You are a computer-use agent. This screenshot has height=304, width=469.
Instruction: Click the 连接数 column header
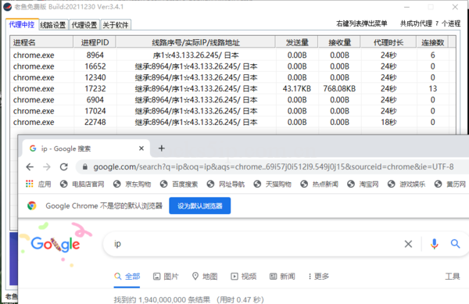click(x=432, y=42)
